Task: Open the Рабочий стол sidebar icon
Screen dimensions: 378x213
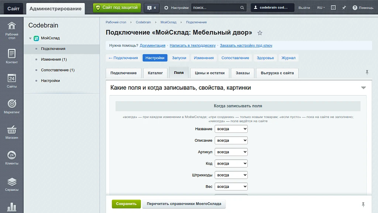Action: pyautogui.click(x=11, y=30)
